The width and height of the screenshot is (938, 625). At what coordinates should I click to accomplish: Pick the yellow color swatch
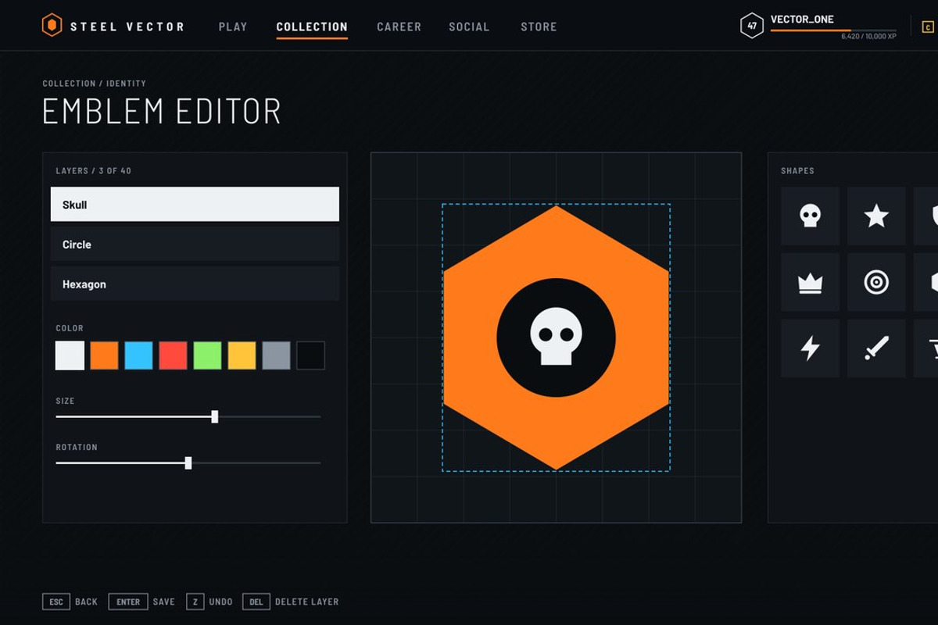[242, 355]
